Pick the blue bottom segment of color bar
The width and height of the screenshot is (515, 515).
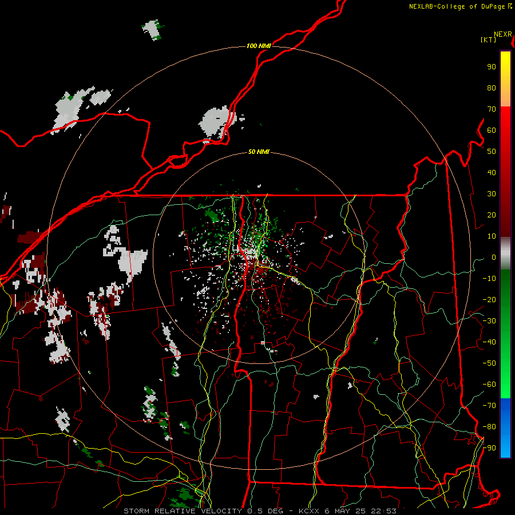pyautogui.click(x=505, y=427)
